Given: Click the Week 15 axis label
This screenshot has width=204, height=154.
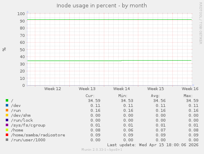Looking at the screenshot, I should (x=156, y=89).
